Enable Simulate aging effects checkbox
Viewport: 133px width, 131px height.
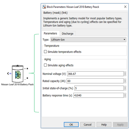coord(45,65)
